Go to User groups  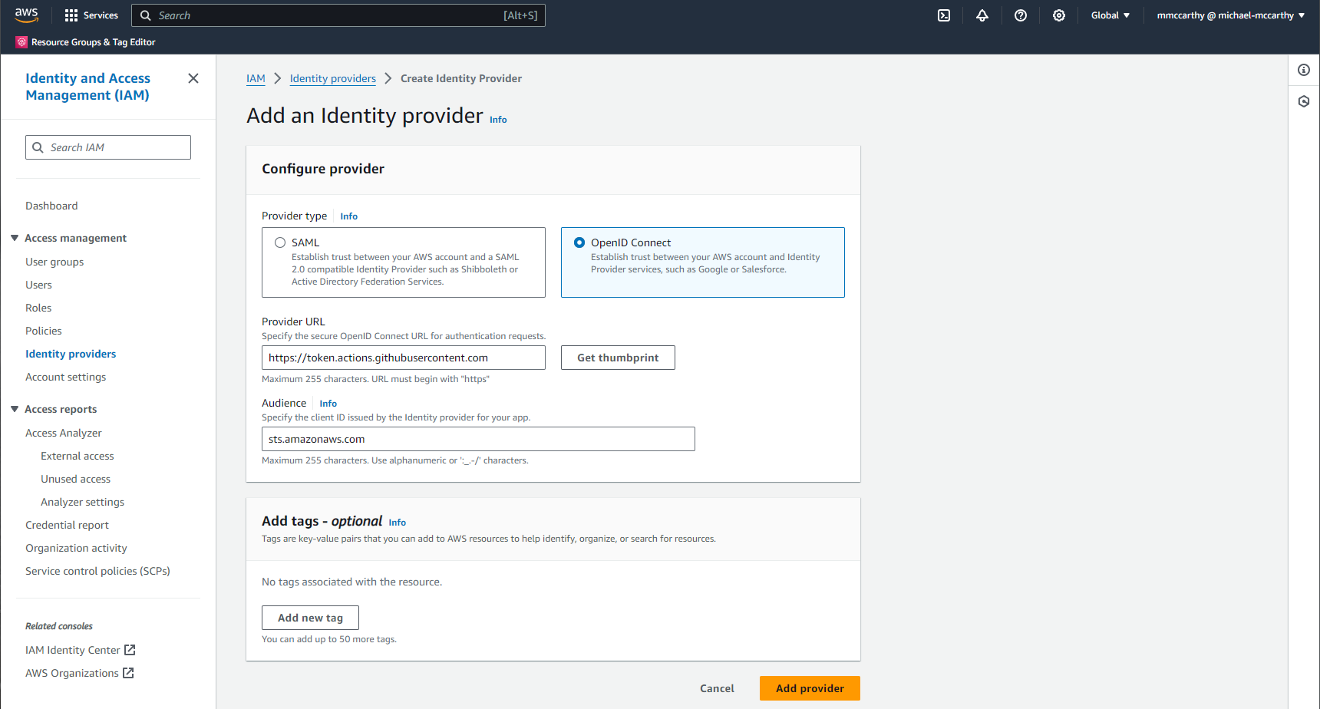pos(54,262)
